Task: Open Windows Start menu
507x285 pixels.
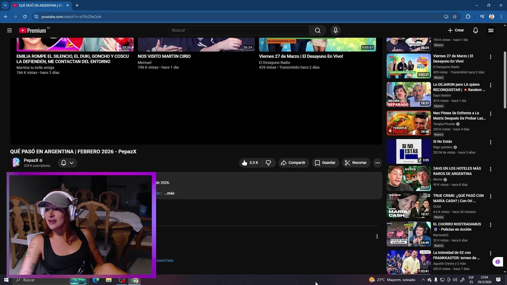Action: [x=6, y=280]
